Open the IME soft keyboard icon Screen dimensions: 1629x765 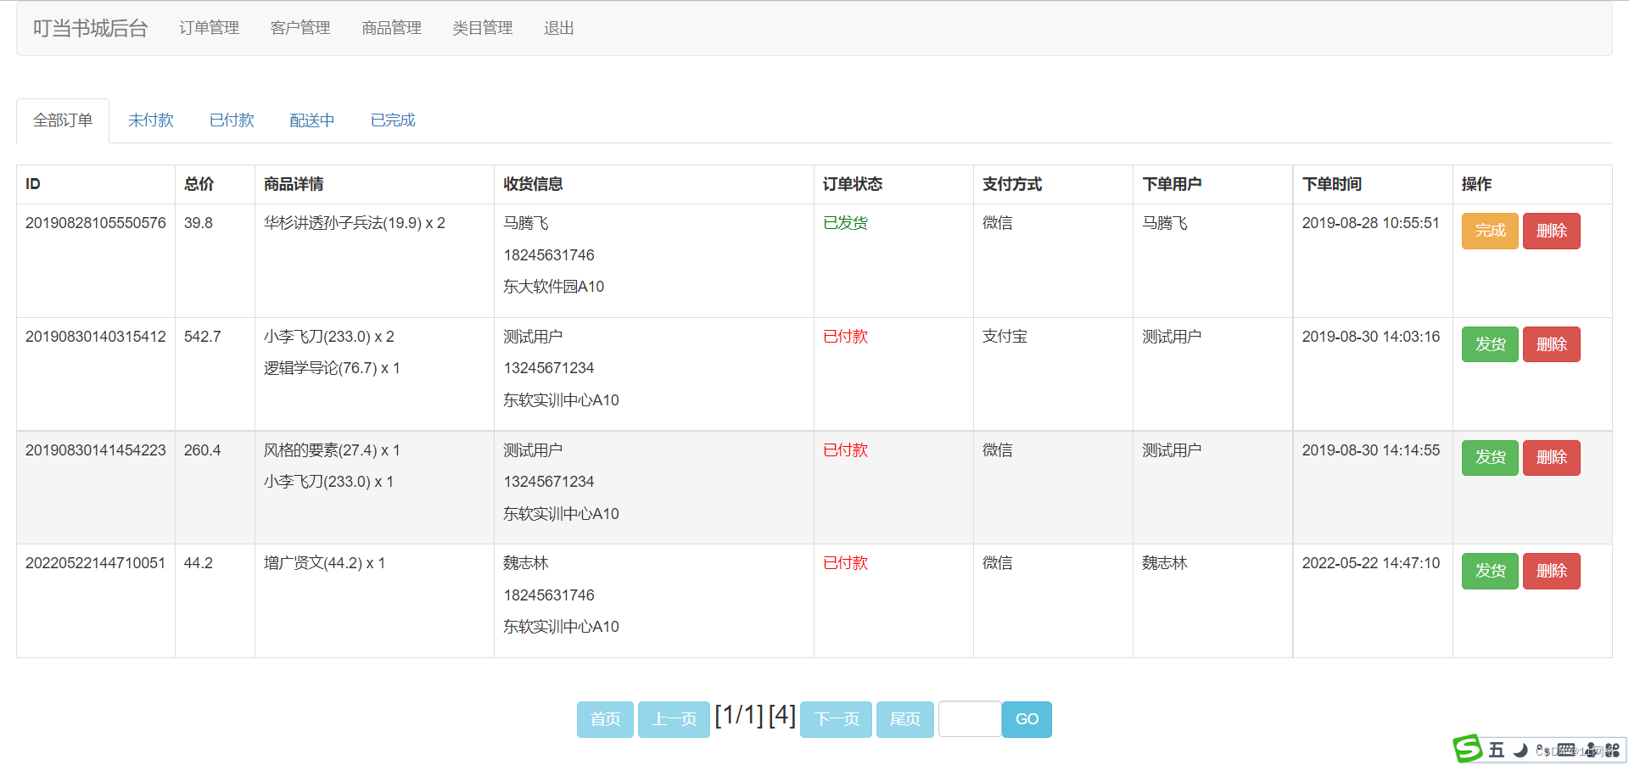pyautogui.click(x=1567, y=750)
